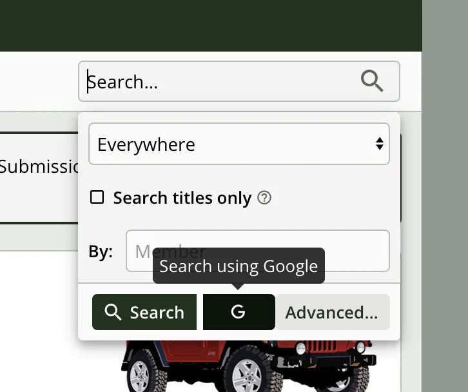Toggle via the Search titles only label text
The height and width of the screenshot is (392, 468).
point(182,198)
